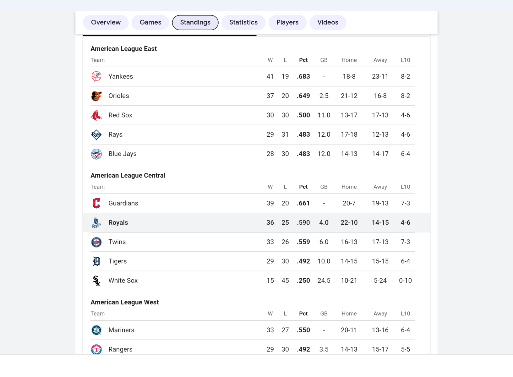Click White Sox games behind 24.5

(324, 281)
